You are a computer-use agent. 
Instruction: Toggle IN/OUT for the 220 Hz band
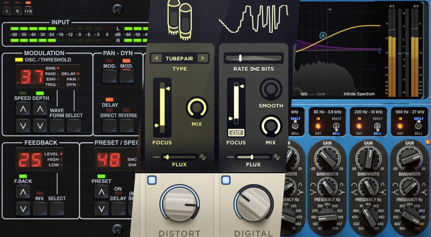pos(359,125)
